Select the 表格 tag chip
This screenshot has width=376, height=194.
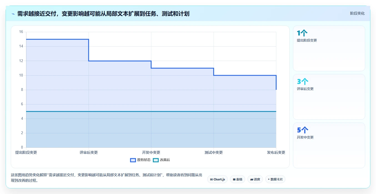[237, 179]
